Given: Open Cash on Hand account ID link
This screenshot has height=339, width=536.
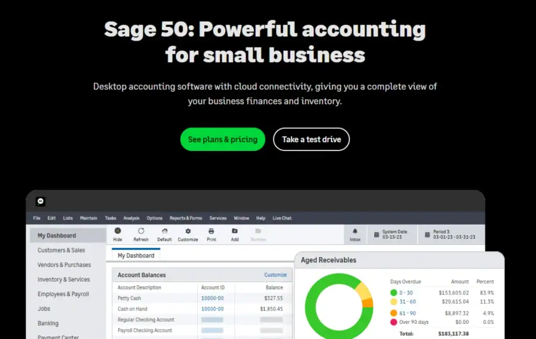Looking at the screenshot, I should (x=213, y=309).
